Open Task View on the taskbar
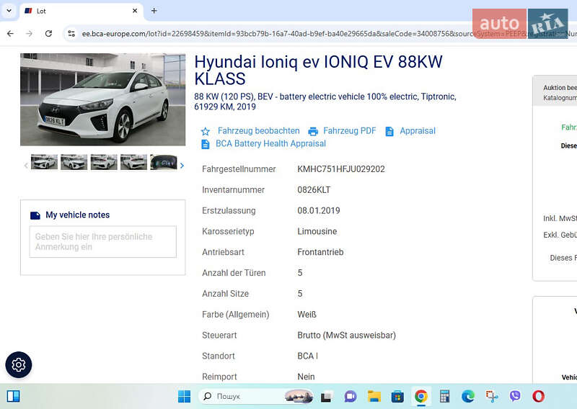The width and height of the screenshot is (577, 409). pos(327,397)
